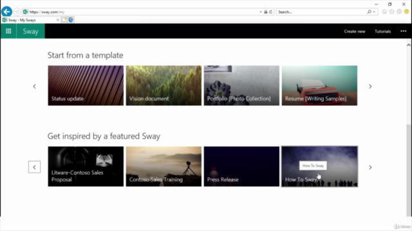412x231 pixels.
Task: Go back with the browser back arrow
Action: pos(6,12)
